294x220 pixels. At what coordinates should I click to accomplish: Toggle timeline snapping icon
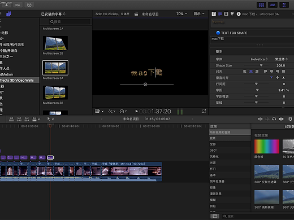click(x=281, y=119)
